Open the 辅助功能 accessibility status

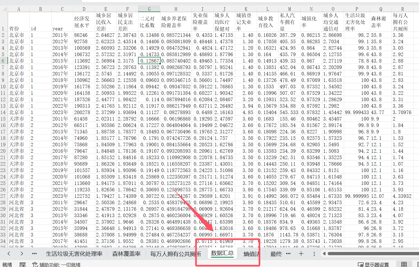click(x=56, y=265)
